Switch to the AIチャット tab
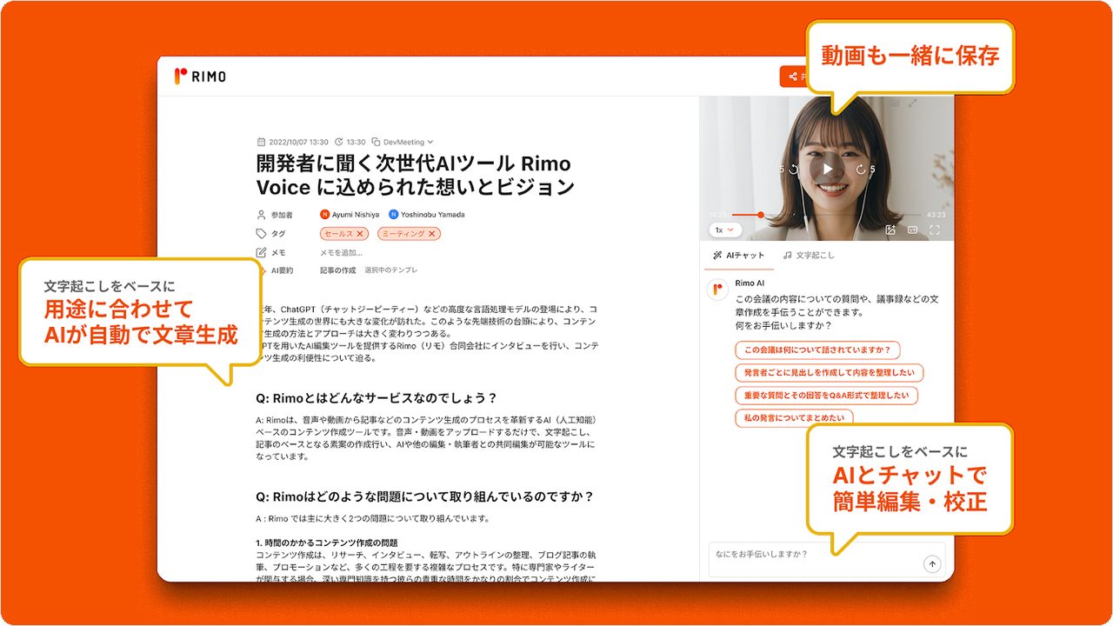The width and height of the screenshot is (1113, 626). tap(738, 256)
